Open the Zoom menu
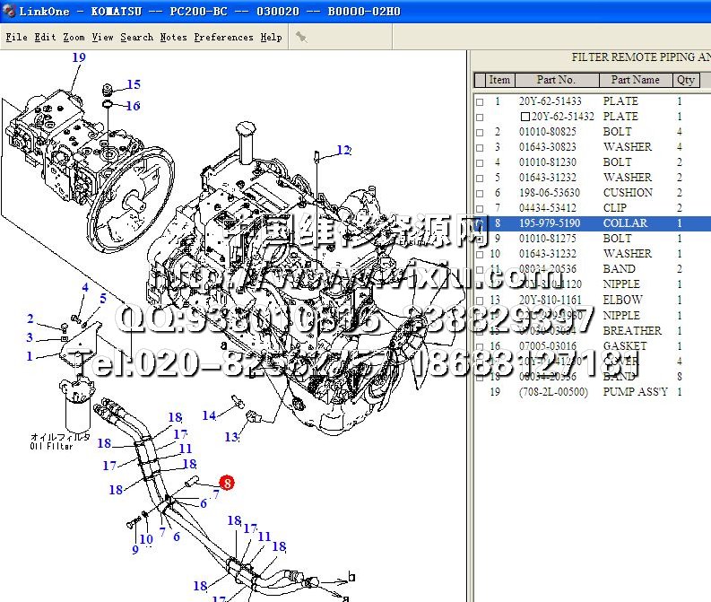711x602 pixels. (74, 38)
